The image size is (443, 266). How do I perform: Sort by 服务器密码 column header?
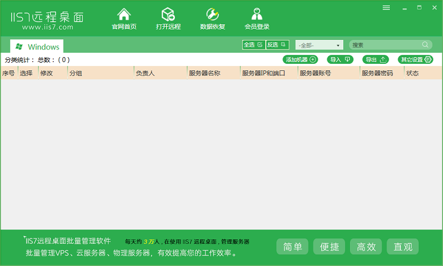click(x=382, y=73)
